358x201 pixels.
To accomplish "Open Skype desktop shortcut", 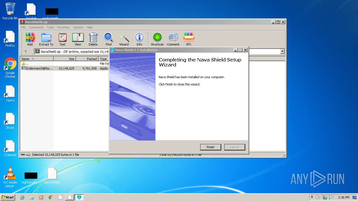I will (x=10, y=121).
